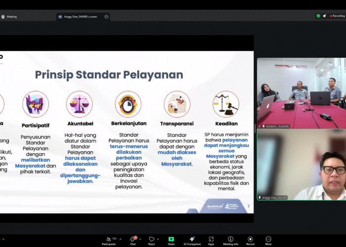
Task: Click the blue text terus-menerus dilakukan perbaikan
Action: point(129,152)
